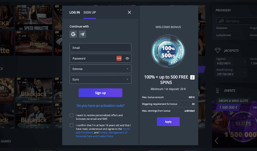Click the red password manager icon
The width and height of the screenshot is (257, 151).
[x=119, y=58]
